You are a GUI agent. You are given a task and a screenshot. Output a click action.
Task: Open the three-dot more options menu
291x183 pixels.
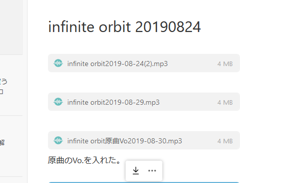[152, 171]
